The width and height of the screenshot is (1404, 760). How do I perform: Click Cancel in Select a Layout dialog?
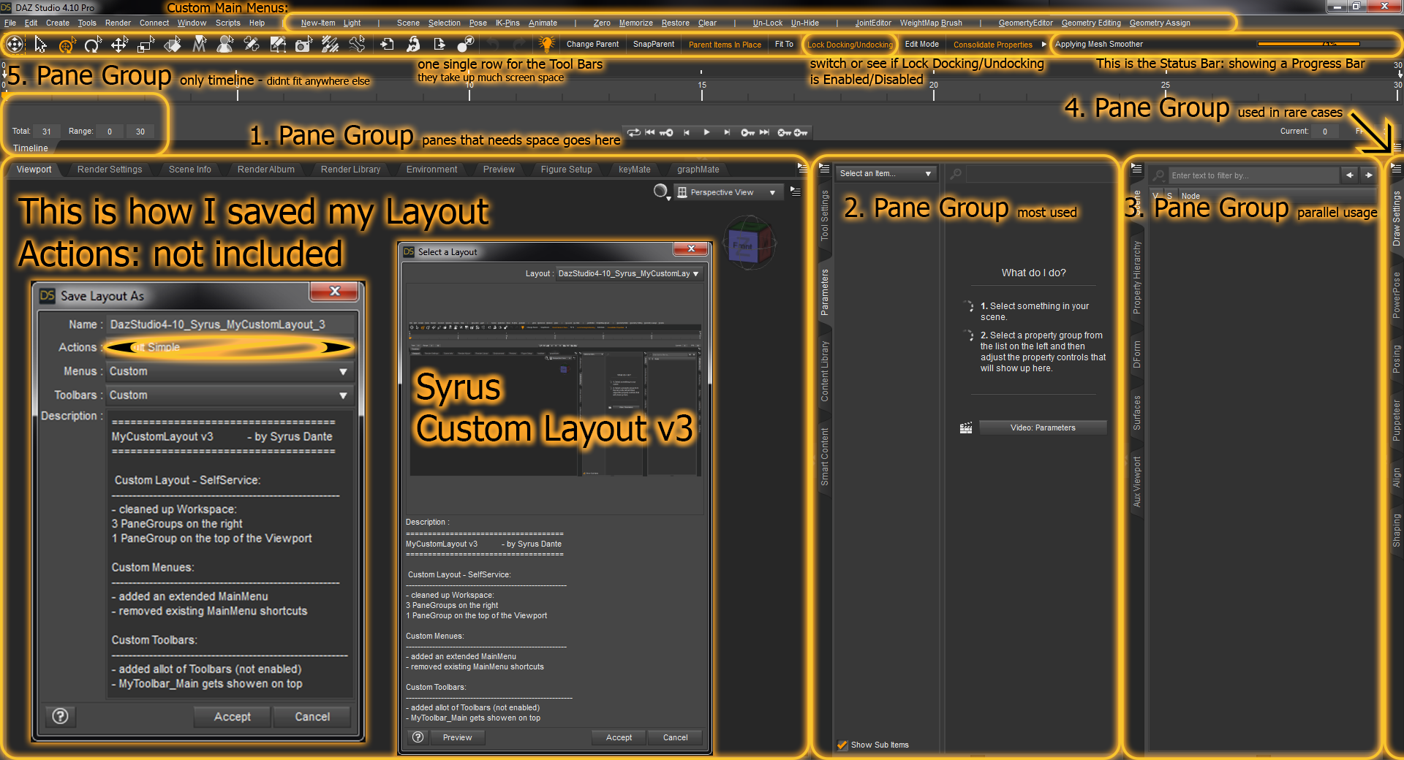click(675, 737)
